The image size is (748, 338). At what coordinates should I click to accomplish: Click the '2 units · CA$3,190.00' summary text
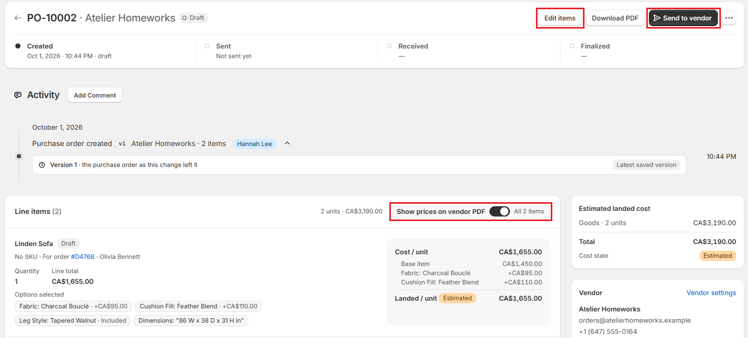click(352, 211)
